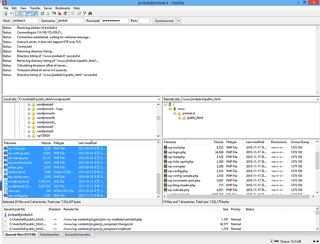Viewport: 320px width, 244px height.
Task: Expand the remote public_html node
Action: [180, 118]
